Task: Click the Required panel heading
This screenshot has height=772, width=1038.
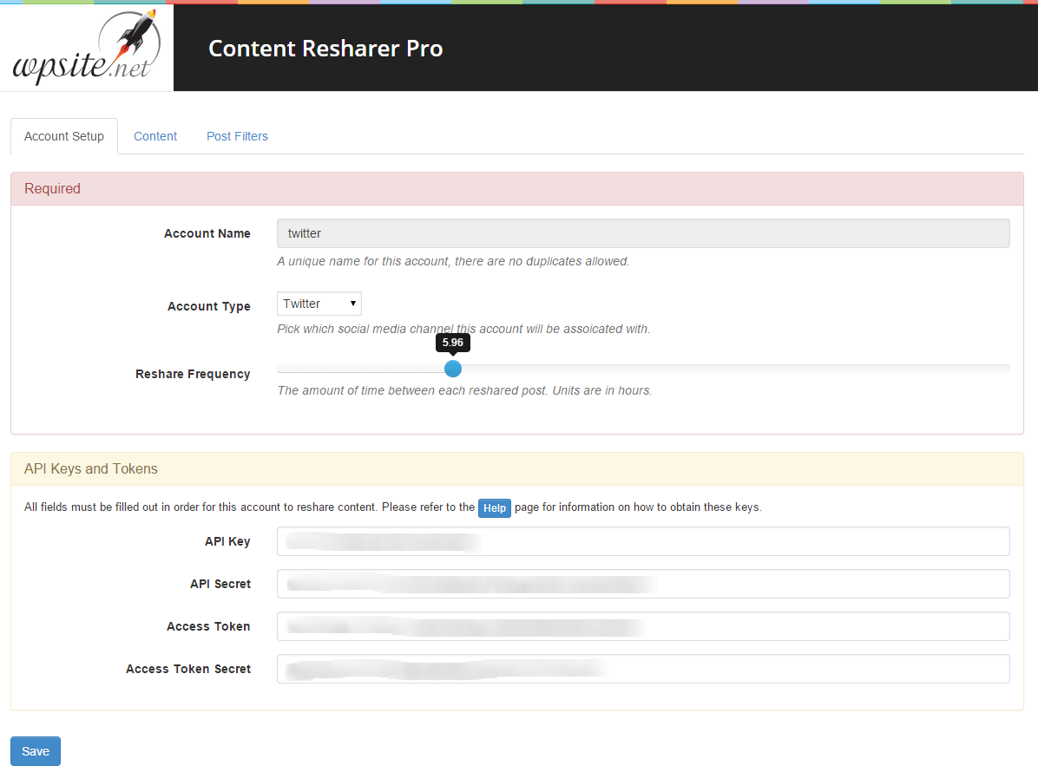Action: tap(52, 188)
